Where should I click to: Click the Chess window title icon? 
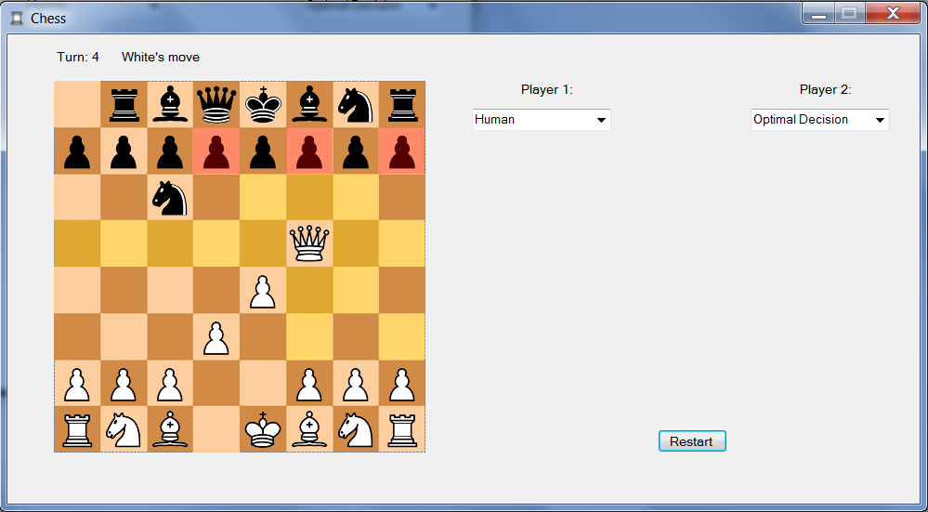pyautogui.click(x=17, y=18)
